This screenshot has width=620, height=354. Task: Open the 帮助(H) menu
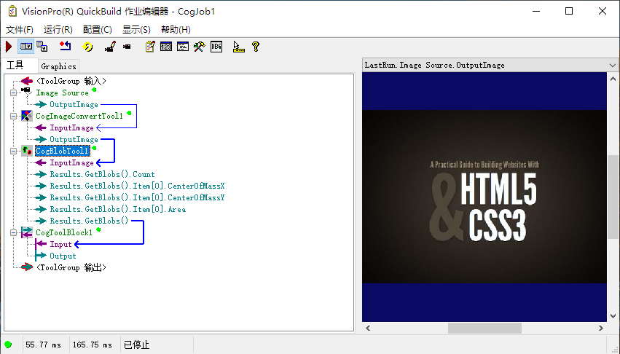coord(176,30)
